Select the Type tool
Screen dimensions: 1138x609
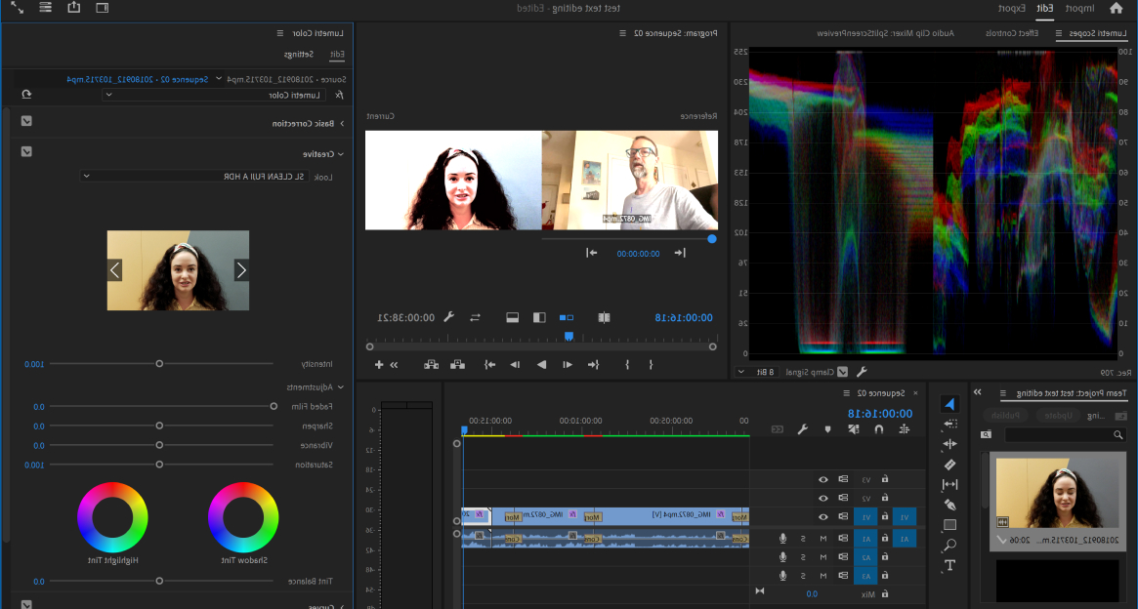949,565
